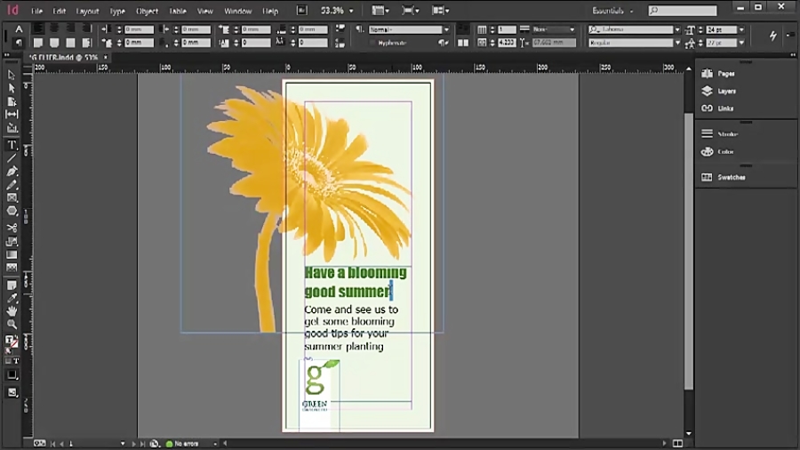The width and height of the screenshot is (800, 450).
Task: Close the FLYER.indd document tab
Action: point(106,57)
